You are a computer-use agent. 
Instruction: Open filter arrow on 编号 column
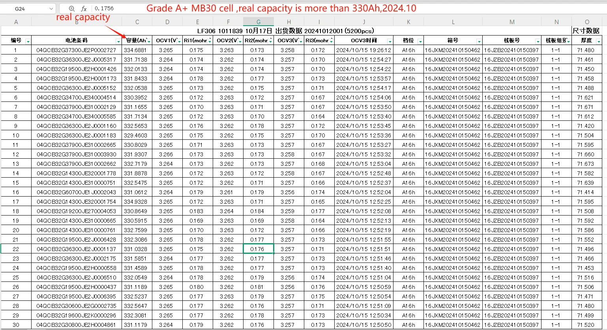(x=28, y=41)
